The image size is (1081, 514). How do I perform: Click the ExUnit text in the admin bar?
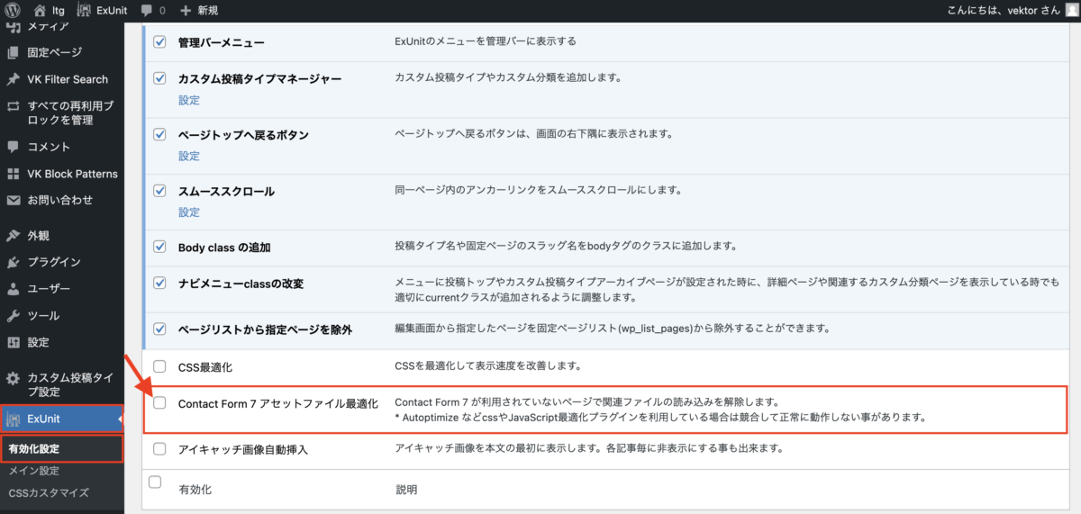click(112, 11)
